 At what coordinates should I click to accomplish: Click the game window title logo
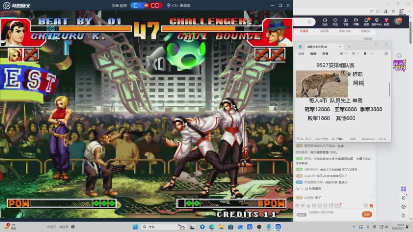point(17,5)
